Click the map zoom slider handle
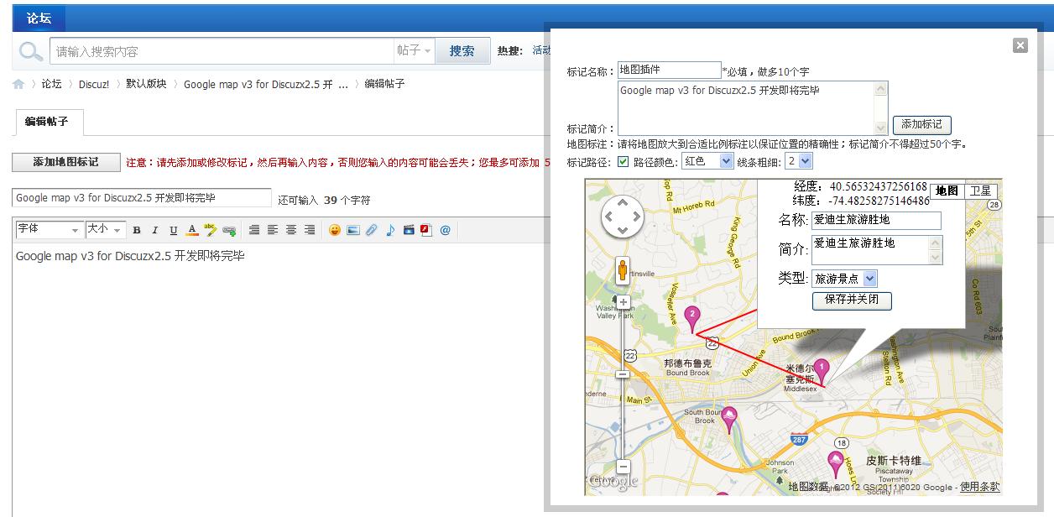 tap(623, 374)
